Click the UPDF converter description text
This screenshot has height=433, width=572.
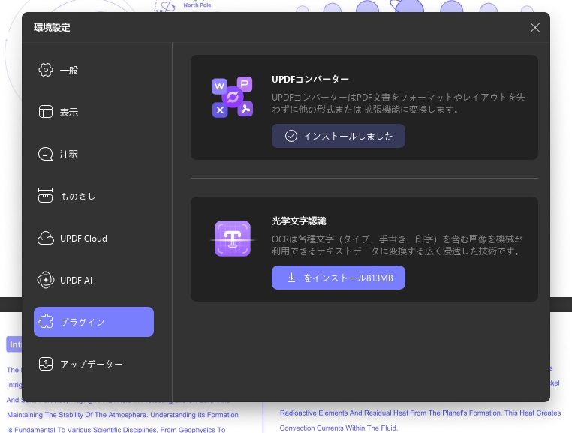pos(399,104)
